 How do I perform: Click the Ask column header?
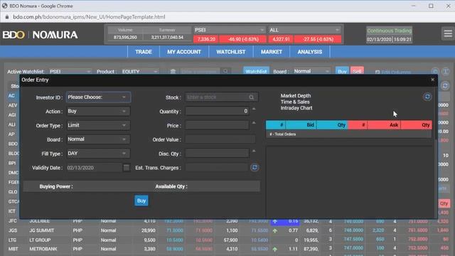tap(384, 125)
